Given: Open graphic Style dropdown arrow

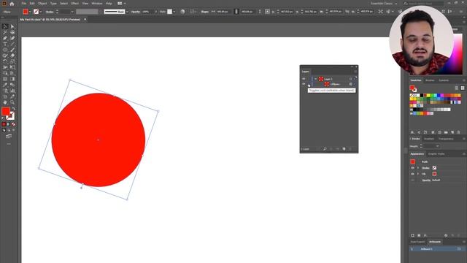Looking at the screenshot, I should [174, 12].
